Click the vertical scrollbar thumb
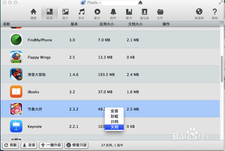 (x=222, y=69)
